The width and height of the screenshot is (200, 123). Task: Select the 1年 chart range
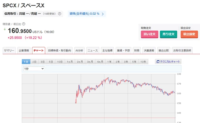(x=109, y=61)
